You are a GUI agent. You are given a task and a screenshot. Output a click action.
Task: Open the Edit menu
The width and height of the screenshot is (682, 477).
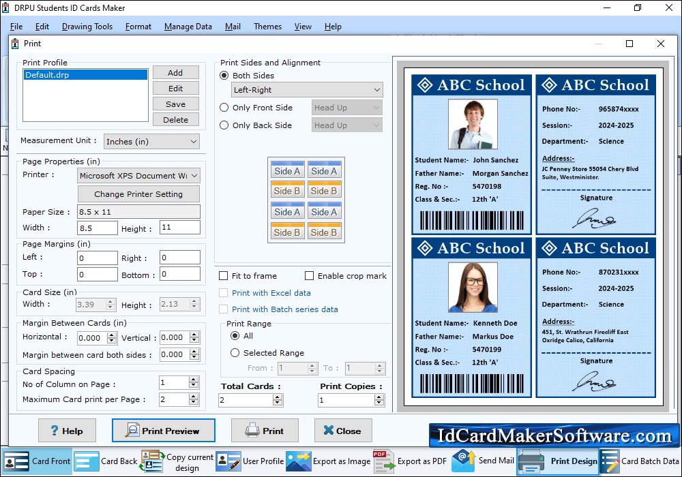42,27
